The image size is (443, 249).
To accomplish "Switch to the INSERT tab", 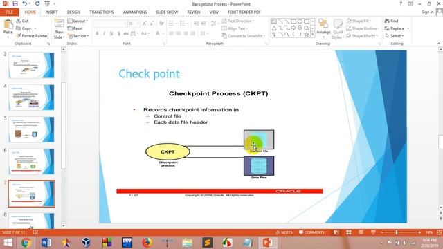I will point(51,12).
